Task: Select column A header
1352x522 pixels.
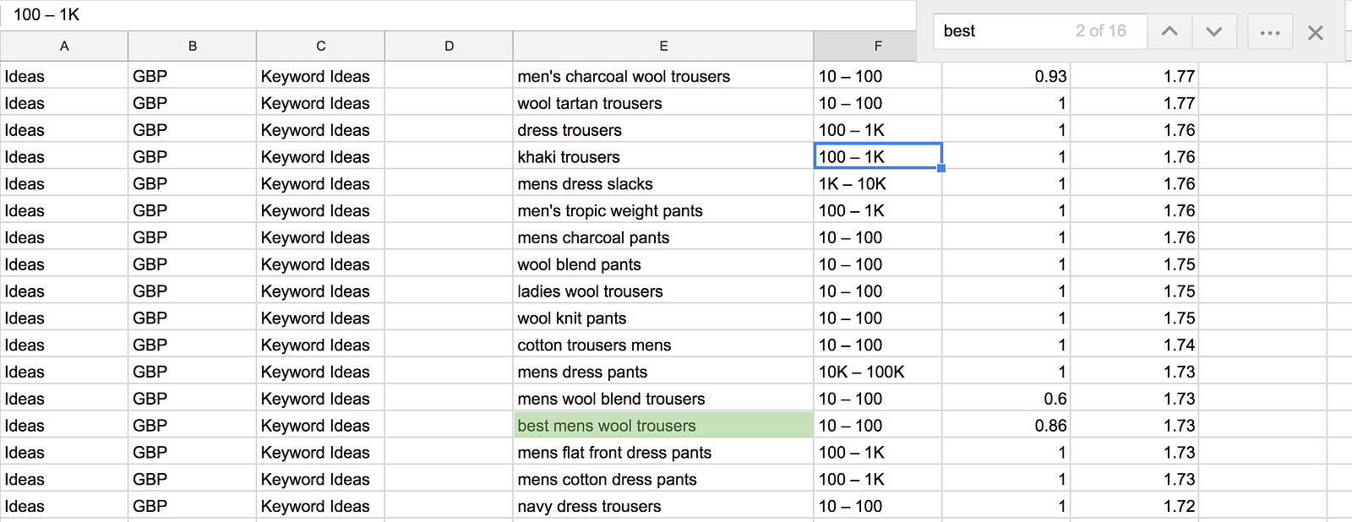Action: pyautogui.click(x=64, y=46)
